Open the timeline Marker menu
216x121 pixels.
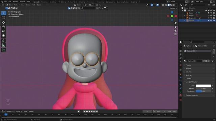(31, 111)
